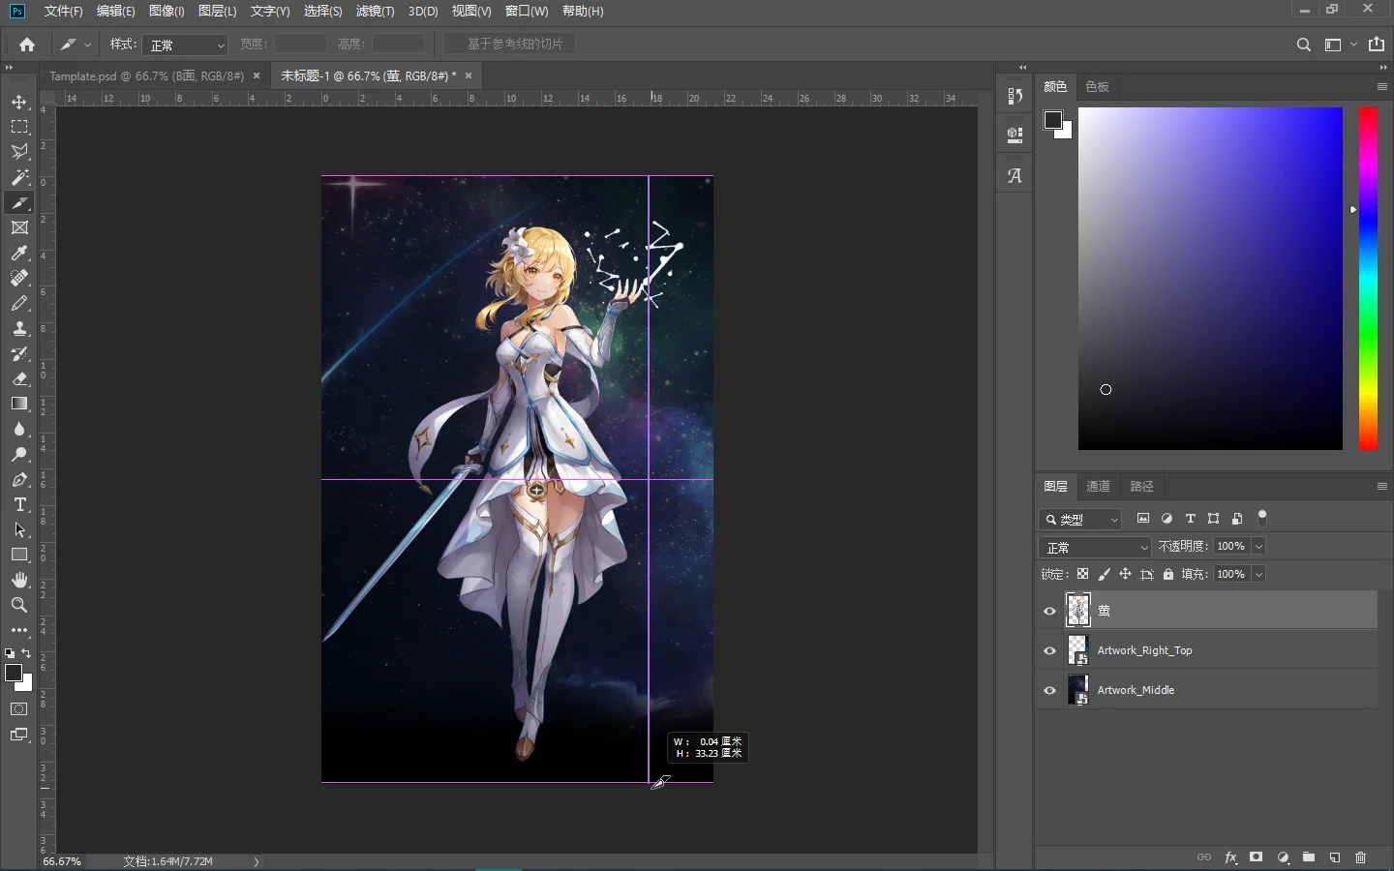1394x871 pixels.
Task: Pick a color in the color field
Action: click(x=1210, y=279)
